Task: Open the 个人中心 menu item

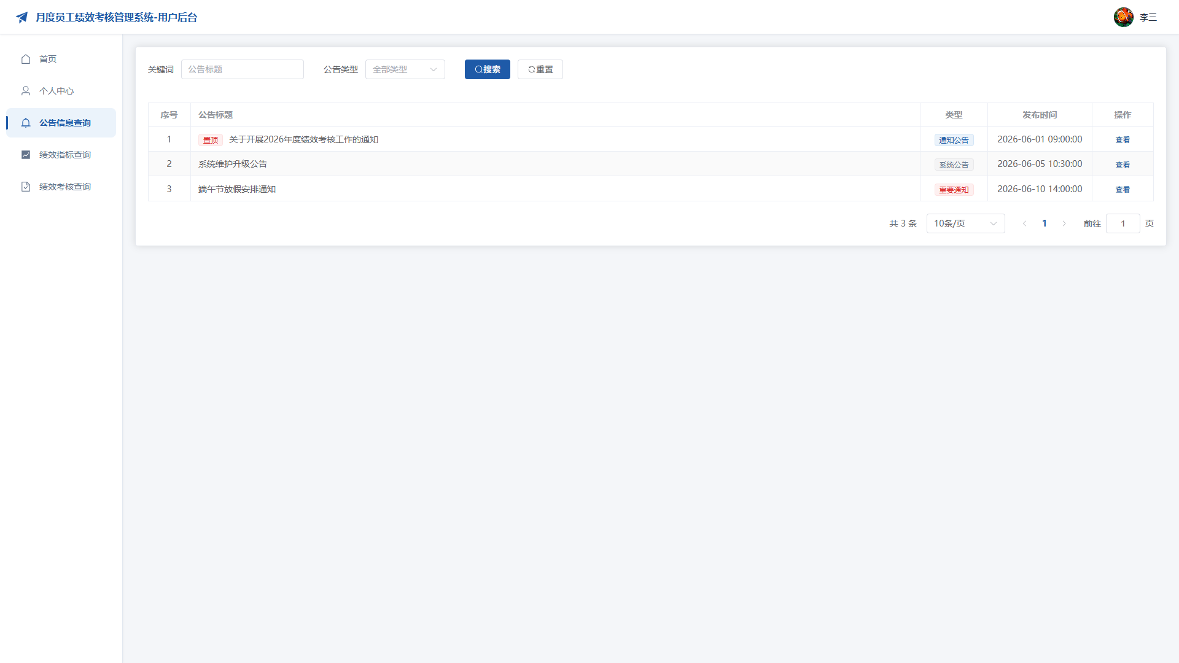Action: 61,91
